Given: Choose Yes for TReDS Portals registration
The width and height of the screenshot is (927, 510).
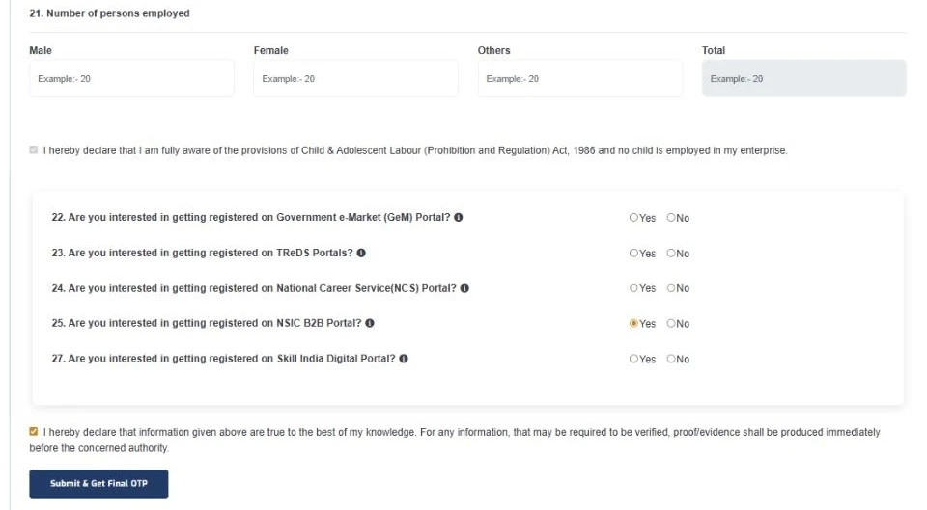Looking at the screenshot, I should click(x=634, y=254).
